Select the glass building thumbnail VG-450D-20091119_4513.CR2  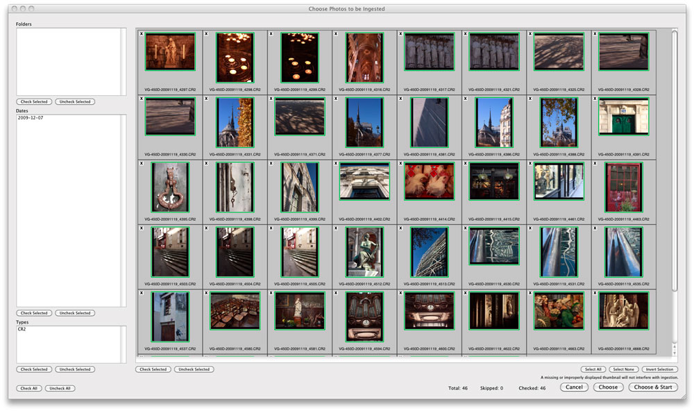tap(430, 252)
